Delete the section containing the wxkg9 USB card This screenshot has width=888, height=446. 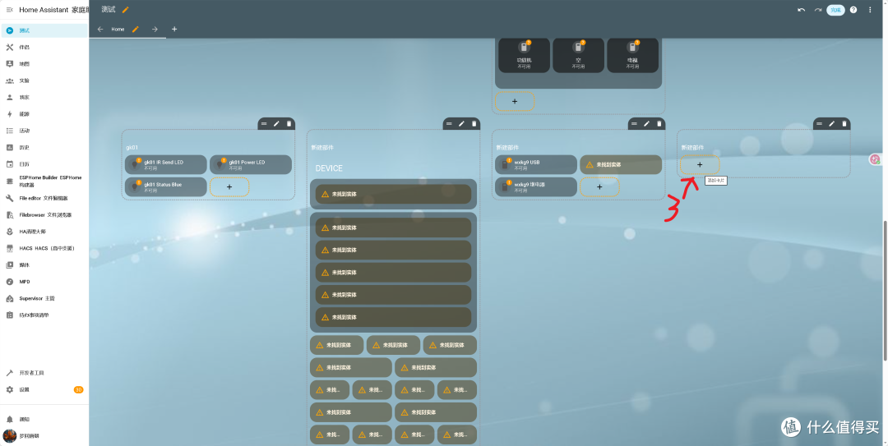(659, 123)
